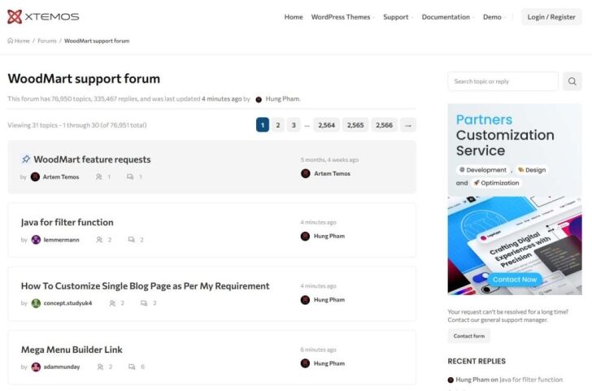592x391 pixels.
Task: Expand the Demo menu
Action: click(x=494, y=17)
